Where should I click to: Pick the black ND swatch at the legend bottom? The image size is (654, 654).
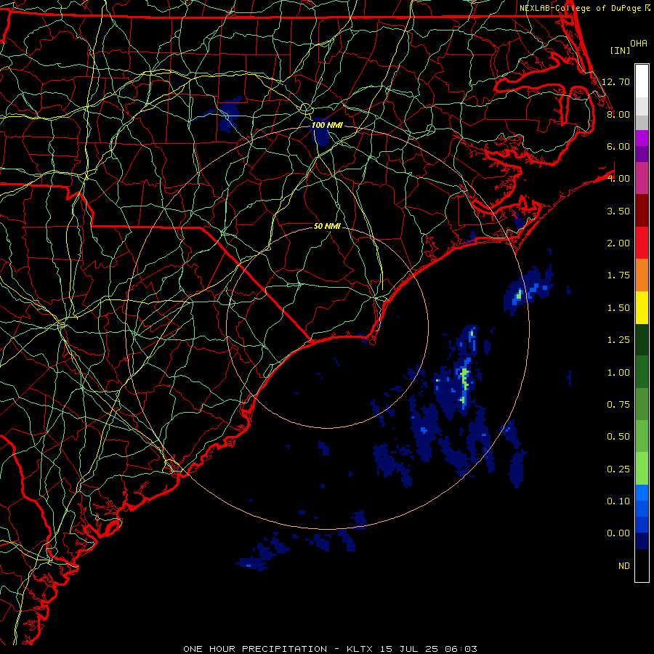click(x=642, y=565)
